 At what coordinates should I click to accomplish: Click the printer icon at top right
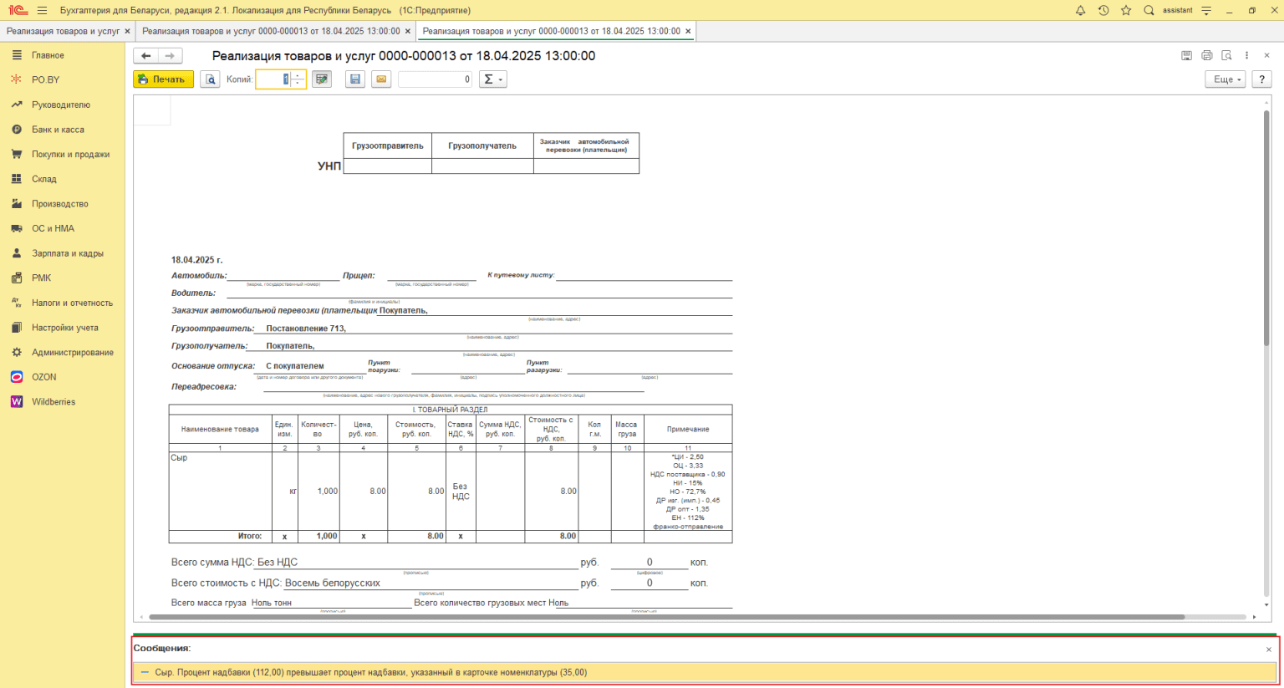pyautogui.click(x=1206, y=56)
